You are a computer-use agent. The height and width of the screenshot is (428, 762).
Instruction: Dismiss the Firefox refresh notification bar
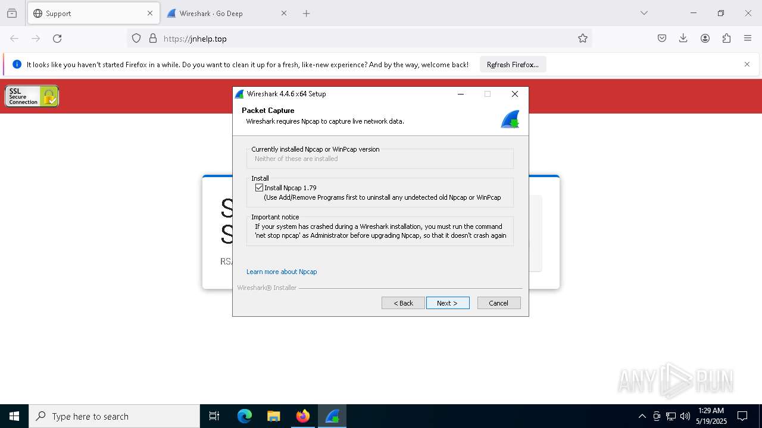pyautogui.click(x=747, y=64)
